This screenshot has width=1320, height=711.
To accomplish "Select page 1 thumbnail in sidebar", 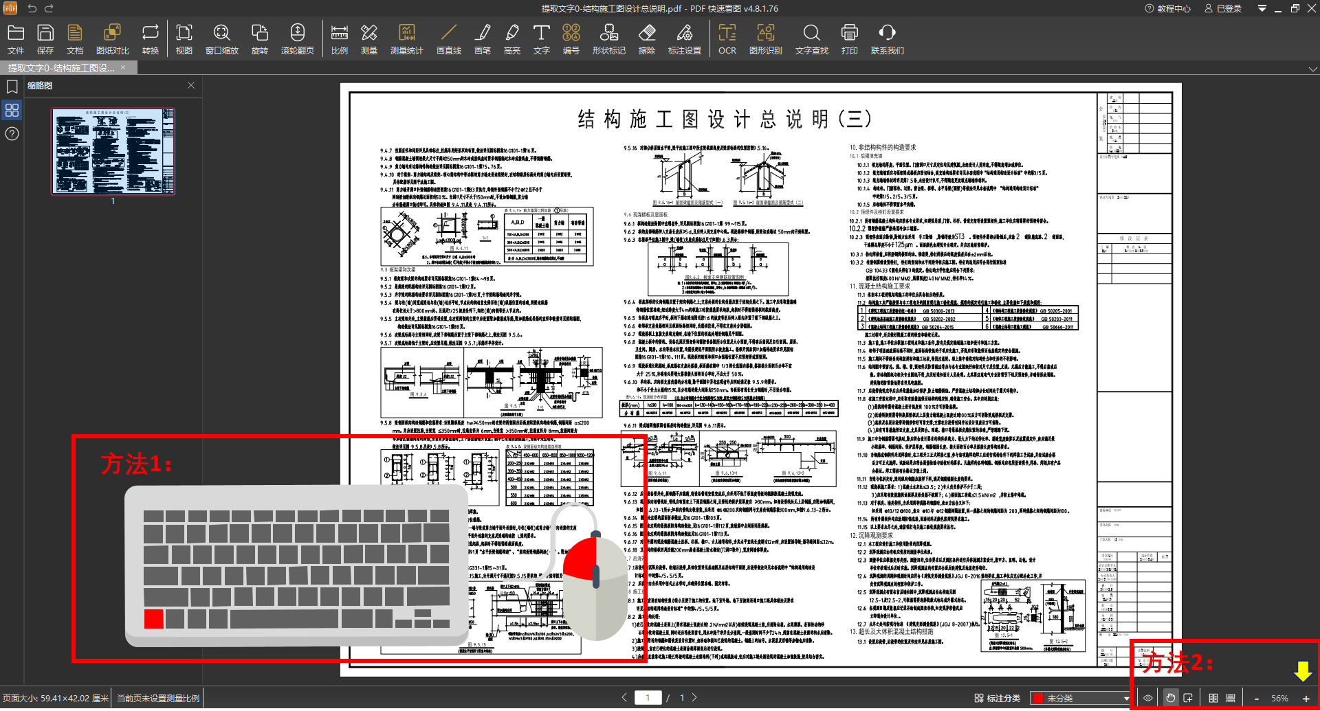I will point(113,151).
